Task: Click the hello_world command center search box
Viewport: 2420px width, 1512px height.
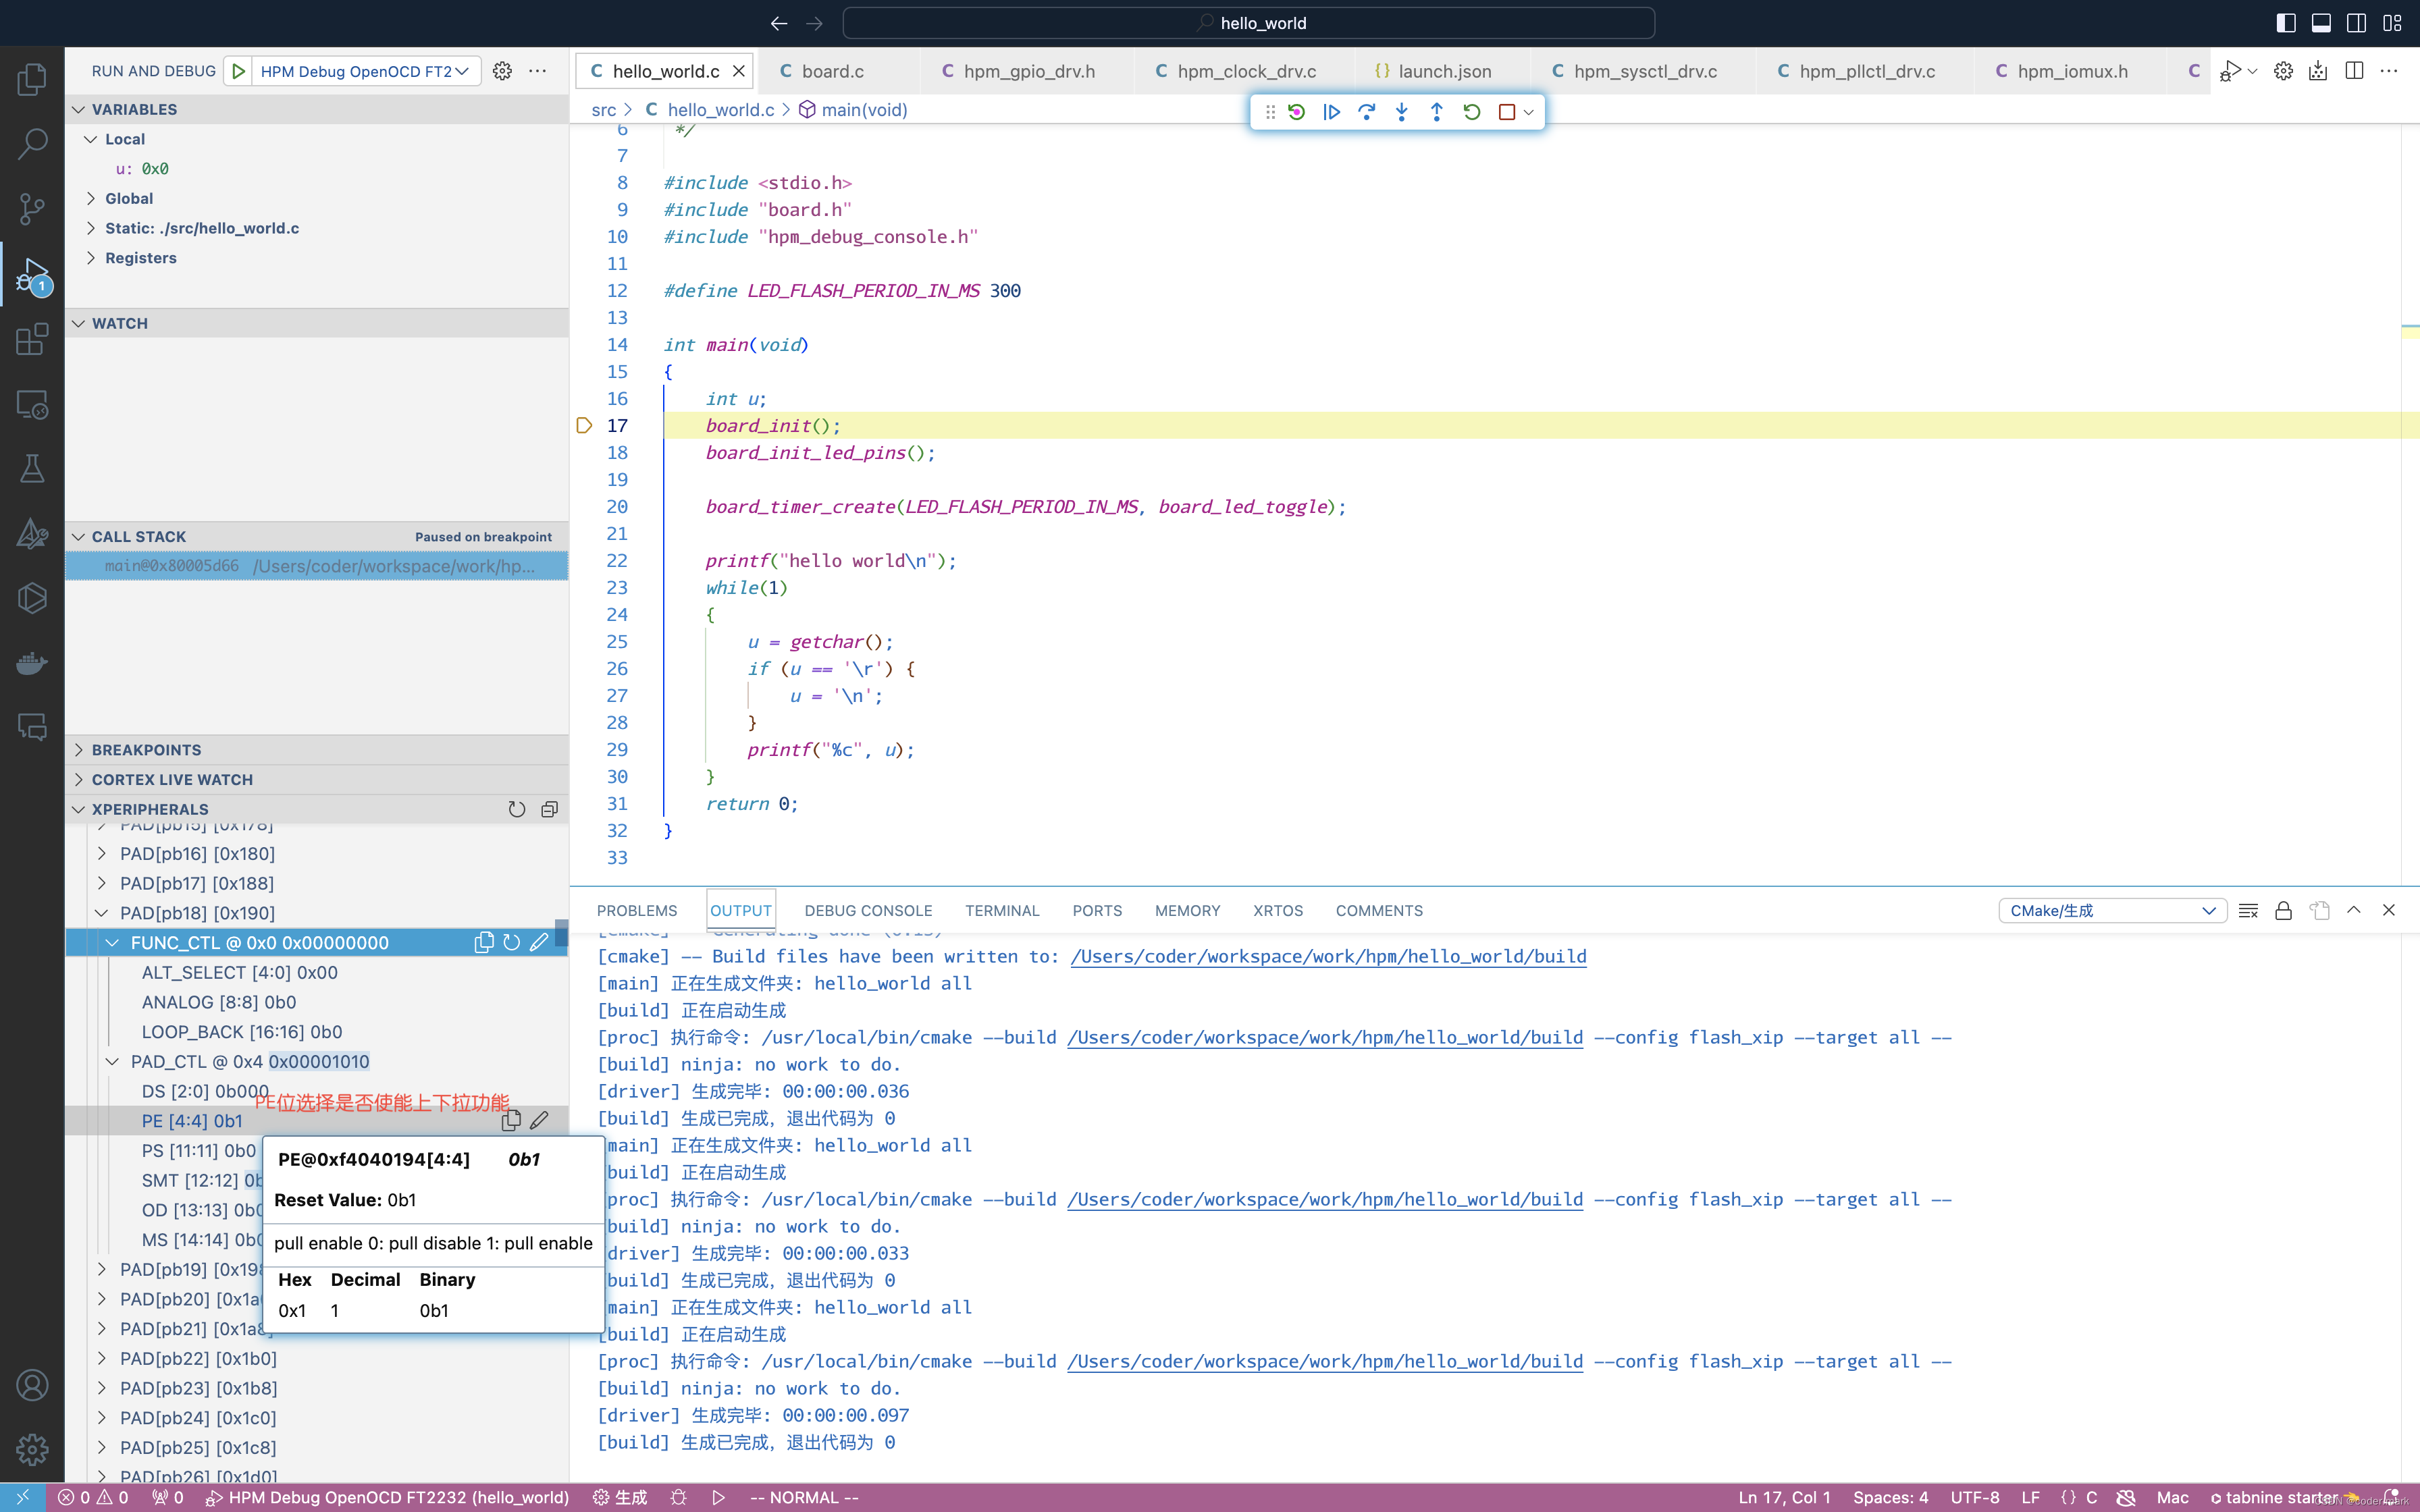Action: [1248, 23]
